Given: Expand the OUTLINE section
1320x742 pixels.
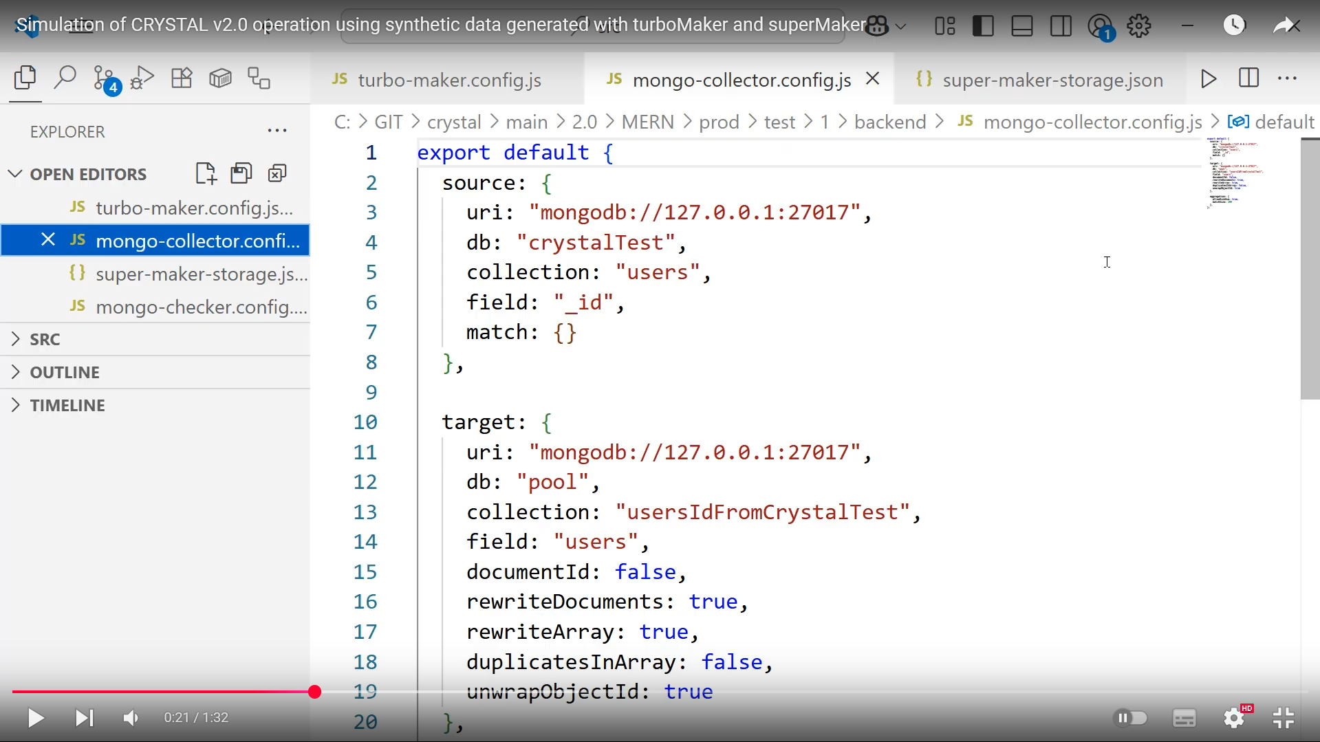Looking at the screenshot, I should pos(155,372).
